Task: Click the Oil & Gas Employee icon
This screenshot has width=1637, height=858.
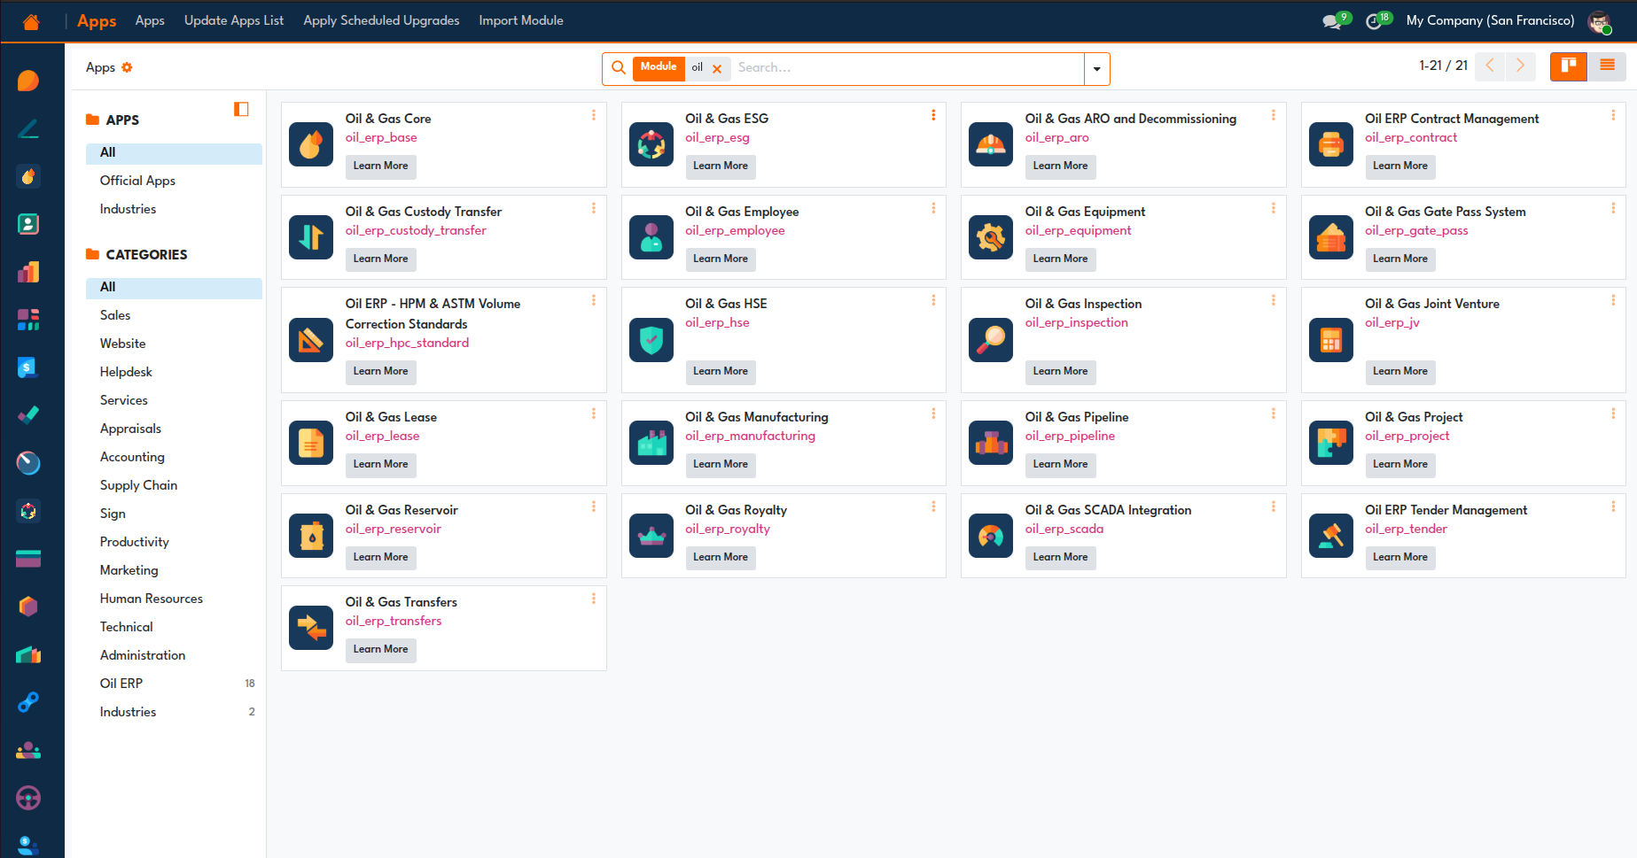Action: 651,237
